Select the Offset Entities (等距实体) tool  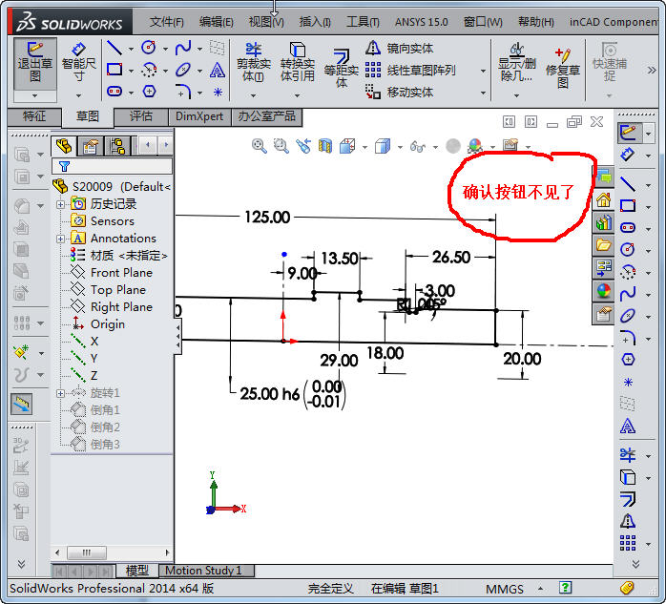(x=341, y=67)
